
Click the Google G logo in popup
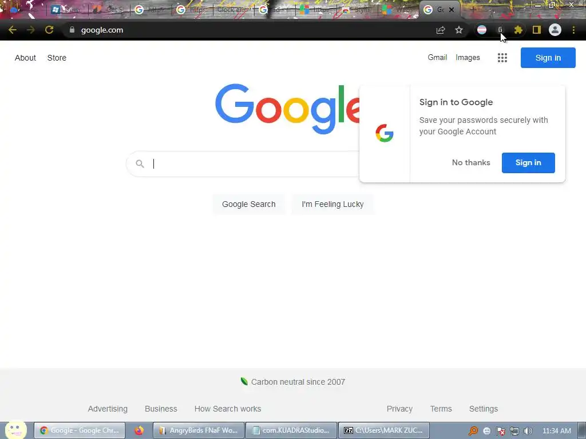point(385,133)
